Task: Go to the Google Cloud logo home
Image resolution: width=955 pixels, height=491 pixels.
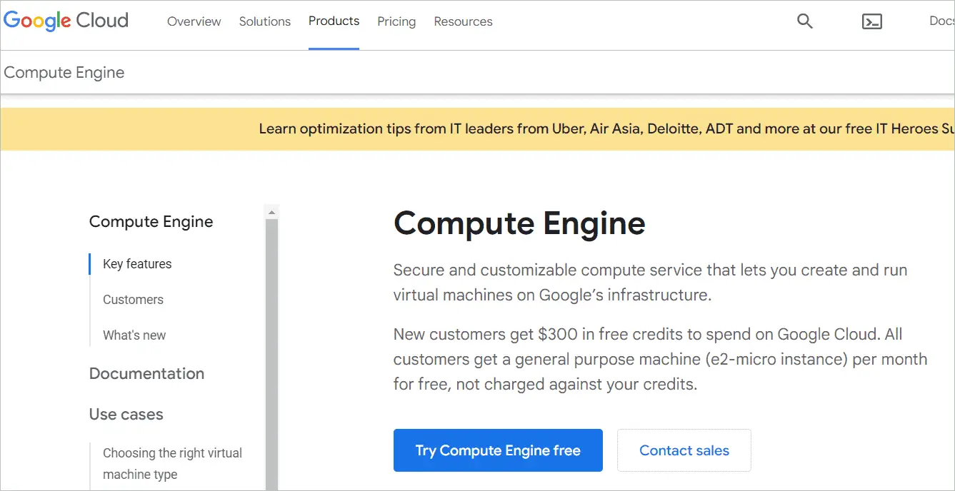Action: tap(66, 21)
